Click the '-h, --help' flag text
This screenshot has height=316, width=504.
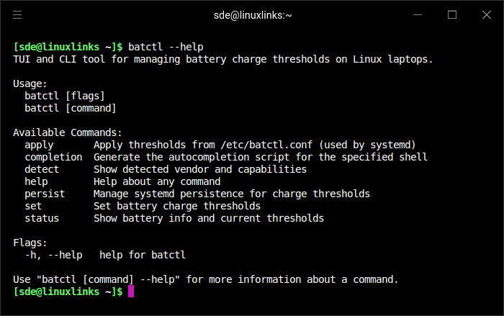53,255
